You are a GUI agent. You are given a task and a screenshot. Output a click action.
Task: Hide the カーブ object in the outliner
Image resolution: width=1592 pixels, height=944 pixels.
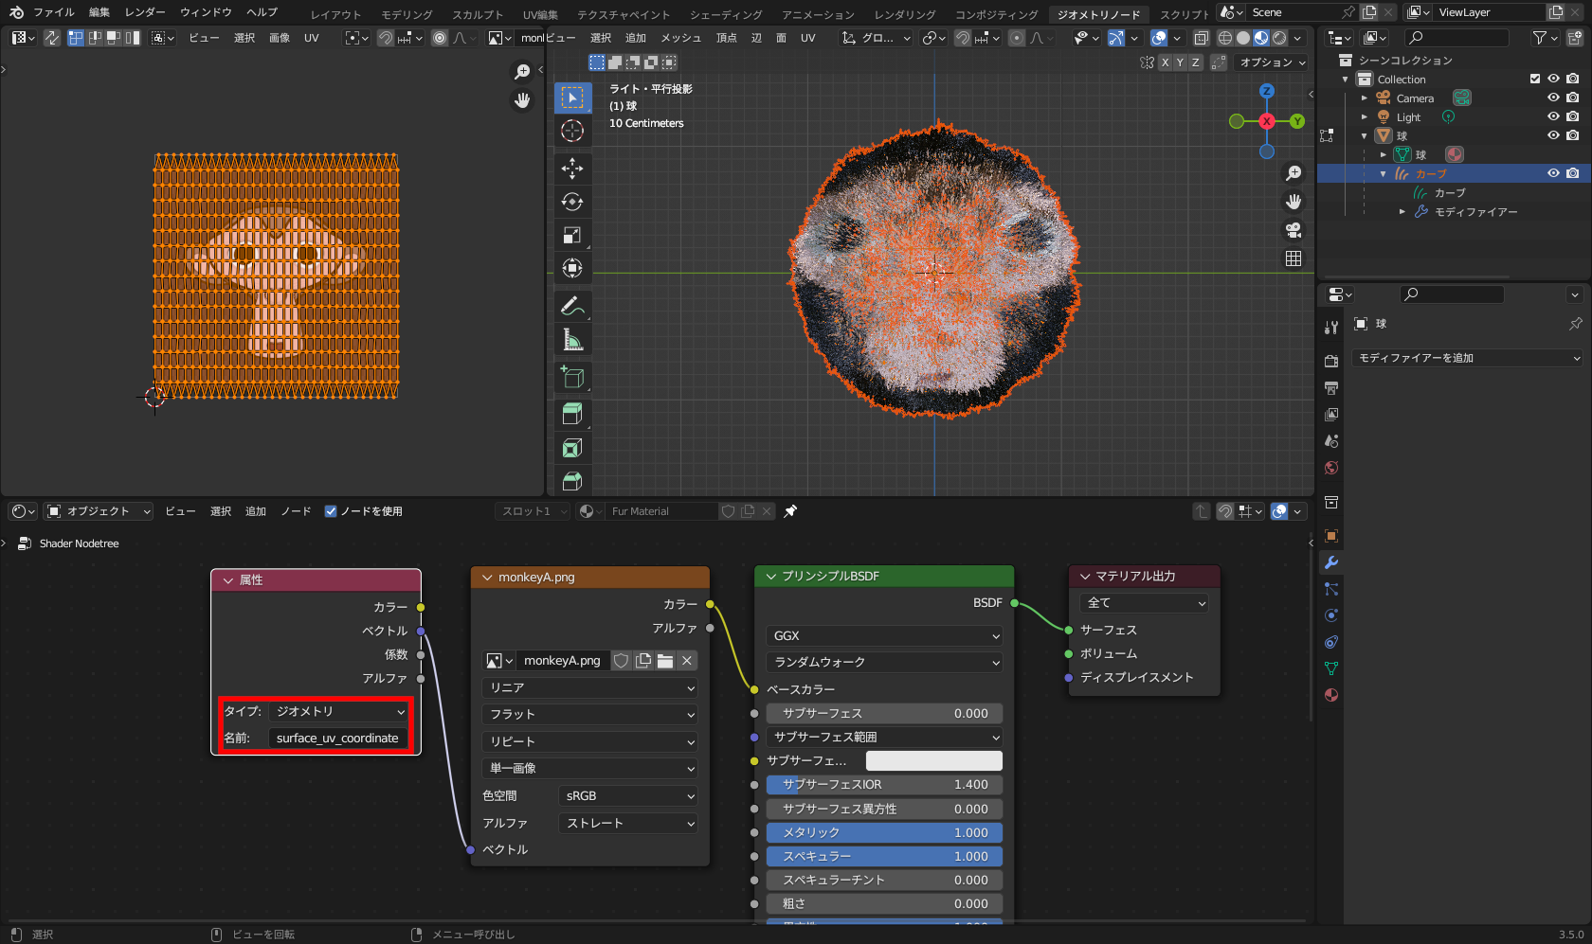pos(1552,173)
